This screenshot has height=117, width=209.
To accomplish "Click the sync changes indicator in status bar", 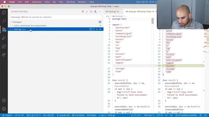I will click(x=20, y=115).
